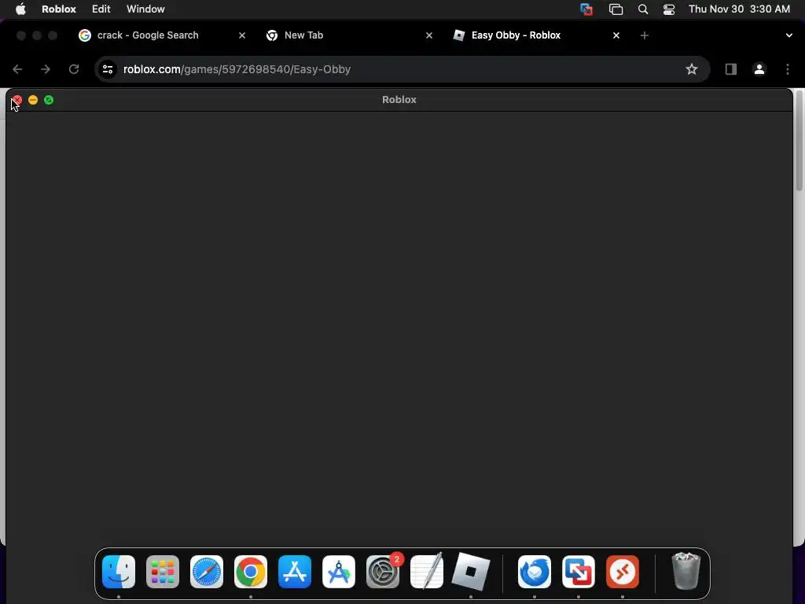The image size is (805, 604).
Task: Open System Settings from the Dock
Action: pos(383,572)
